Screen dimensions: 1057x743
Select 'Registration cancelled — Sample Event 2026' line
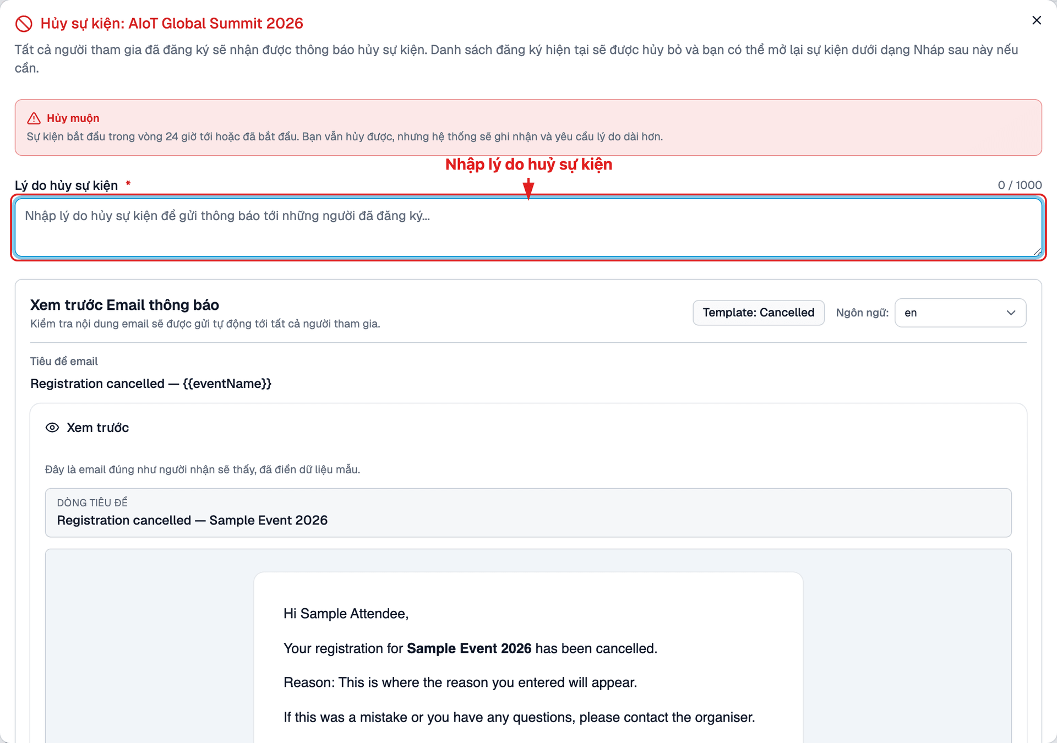tap(192, 520)
